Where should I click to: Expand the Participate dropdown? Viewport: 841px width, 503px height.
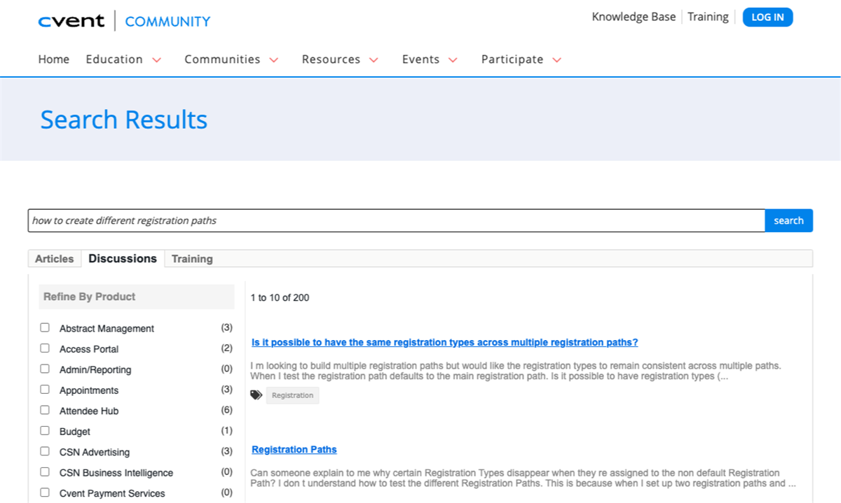pyautogui.click(x=521, y=59)
